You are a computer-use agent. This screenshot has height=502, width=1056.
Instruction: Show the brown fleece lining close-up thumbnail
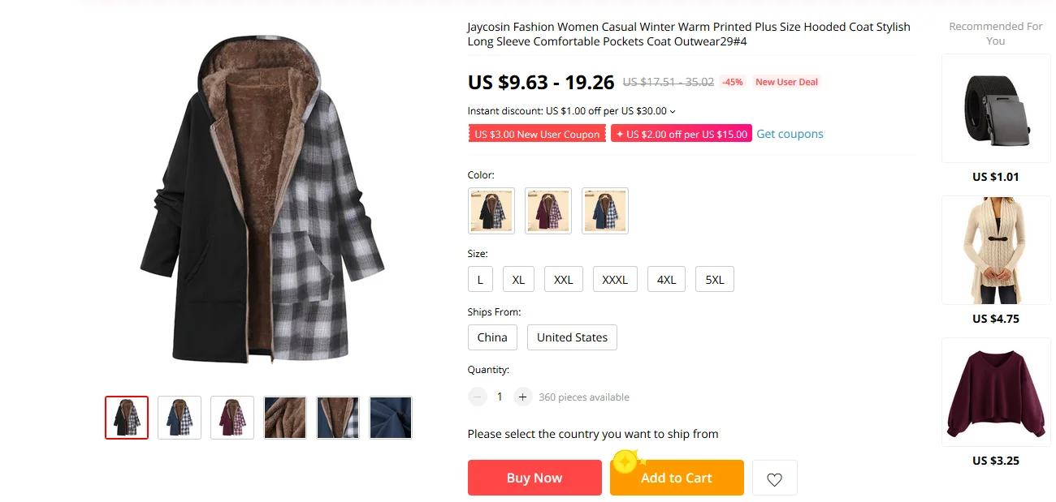(285, 418)
